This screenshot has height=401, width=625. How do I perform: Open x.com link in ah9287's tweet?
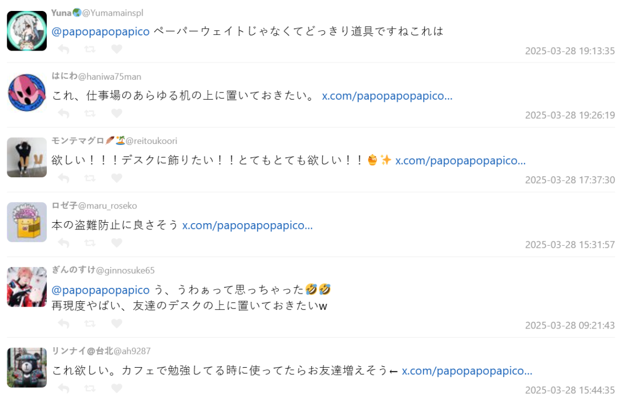[x=467, y=371]
